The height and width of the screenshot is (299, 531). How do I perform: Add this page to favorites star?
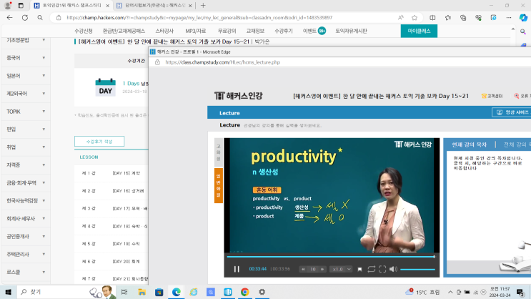pos(415,18)
